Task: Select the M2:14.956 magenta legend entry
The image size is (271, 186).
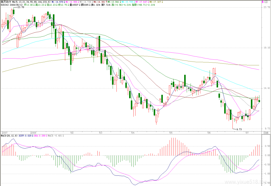Action: click(x=71, y=2)
